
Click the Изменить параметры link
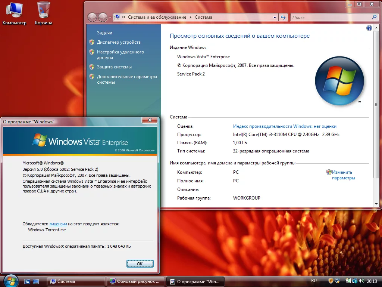click(x=343, y=175)
